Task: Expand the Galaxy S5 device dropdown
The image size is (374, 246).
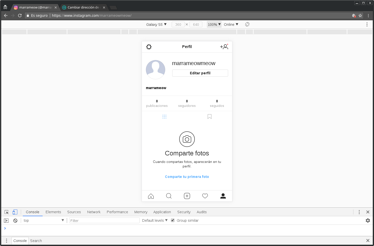Action: (156, 25)
